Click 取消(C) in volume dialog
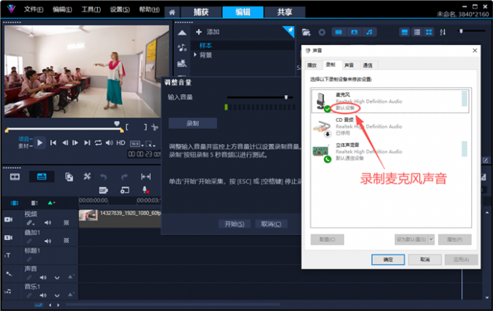 point(271,224)
